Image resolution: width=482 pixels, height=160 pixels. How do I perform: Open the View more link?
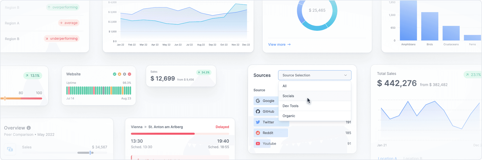pos(279,44)
